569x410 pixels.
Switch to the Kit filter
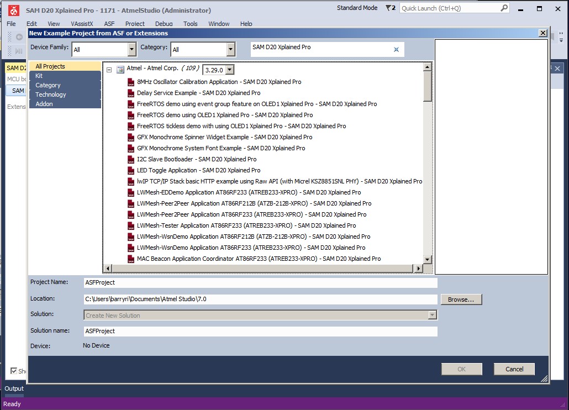pos(65,76)
